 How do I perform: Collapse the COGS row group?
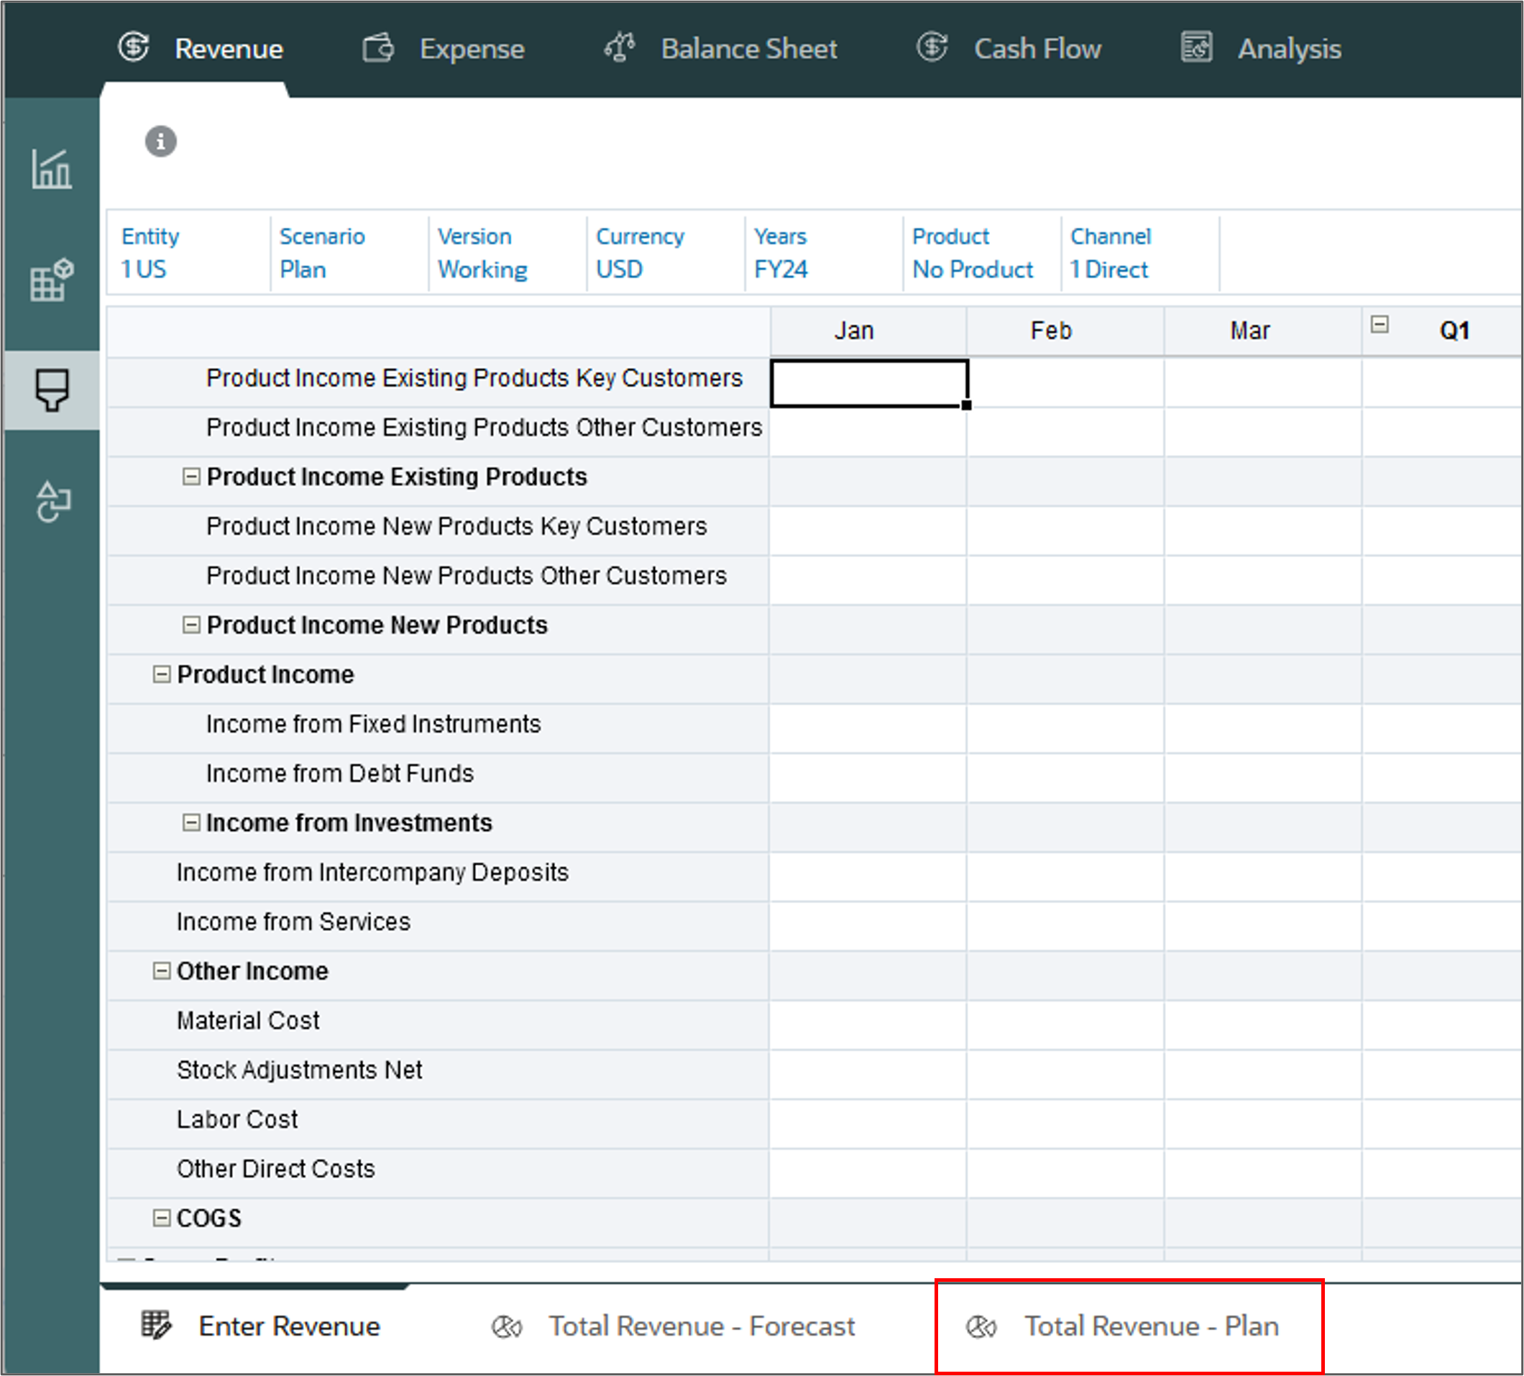click(161, 1218)
